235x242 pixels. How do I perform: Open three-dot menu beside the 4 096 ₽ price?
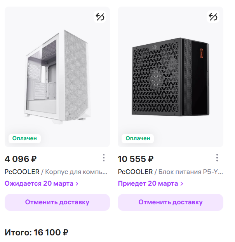click(x=104, y=158)
